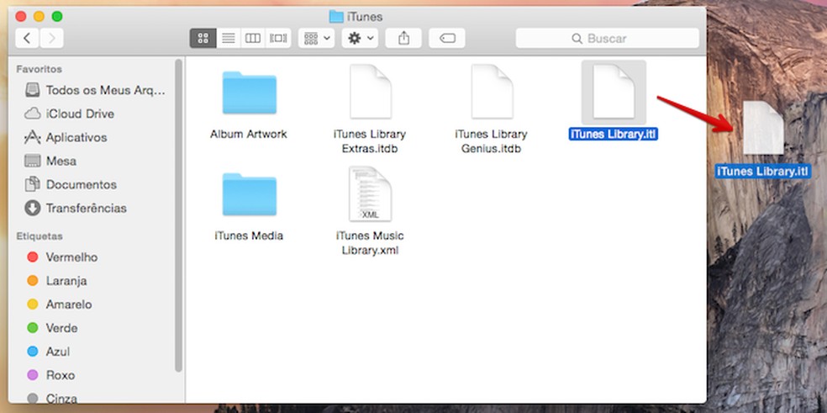Screen dimensions: 827x413
Task: Switch to column view
Action: coord(253,38)
